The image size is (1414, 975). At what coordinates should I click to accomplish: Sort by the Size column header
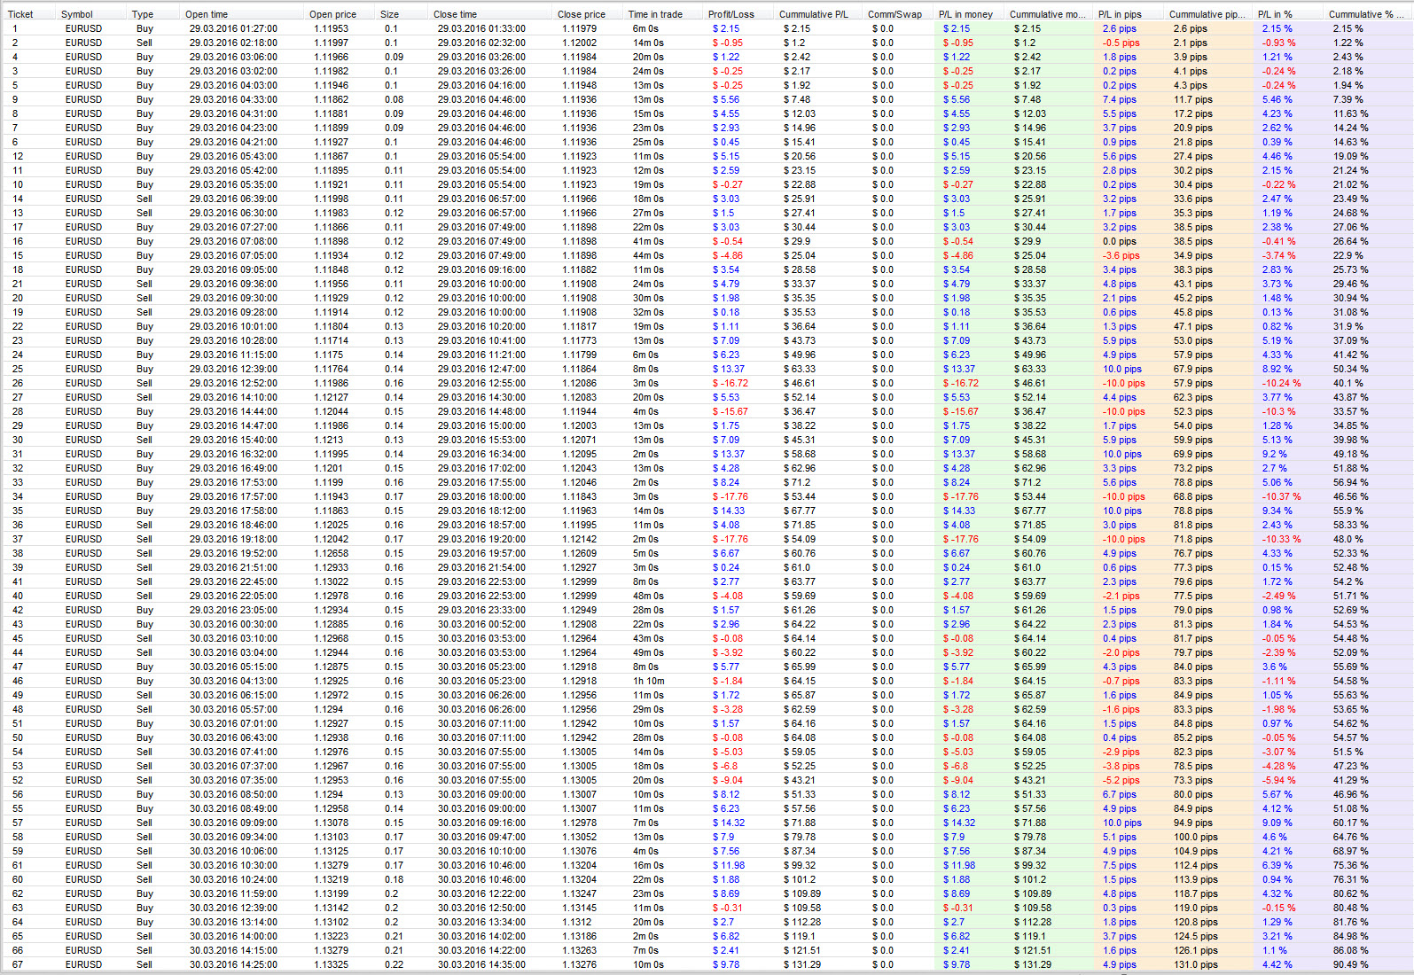coord(389,14)
